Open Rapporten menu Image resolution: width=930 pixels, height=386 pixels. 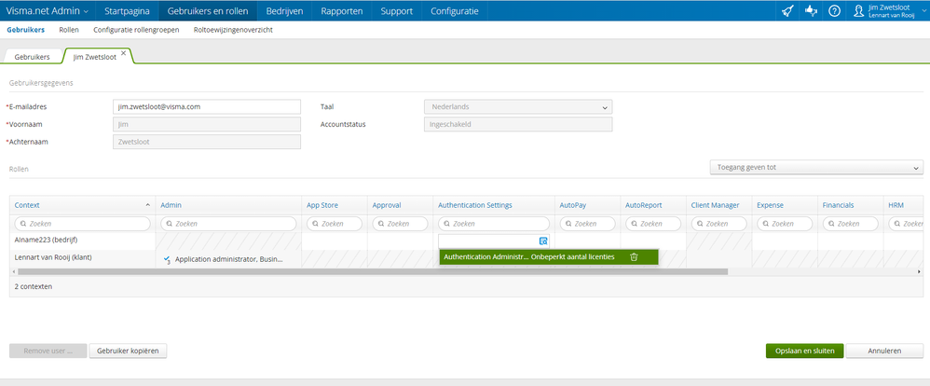tap(342, 10)
